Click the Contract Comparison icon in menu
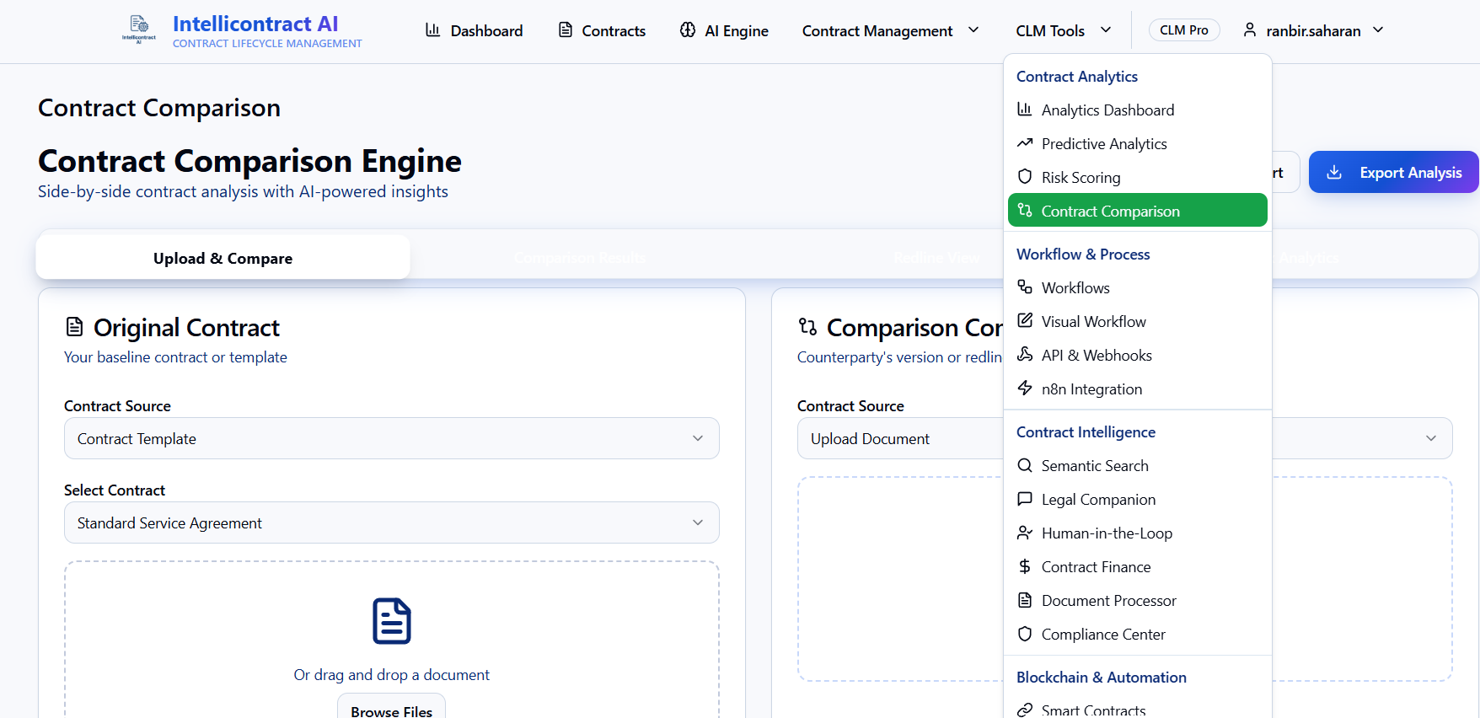1480x718 pixels. (x=1025, y=211)
